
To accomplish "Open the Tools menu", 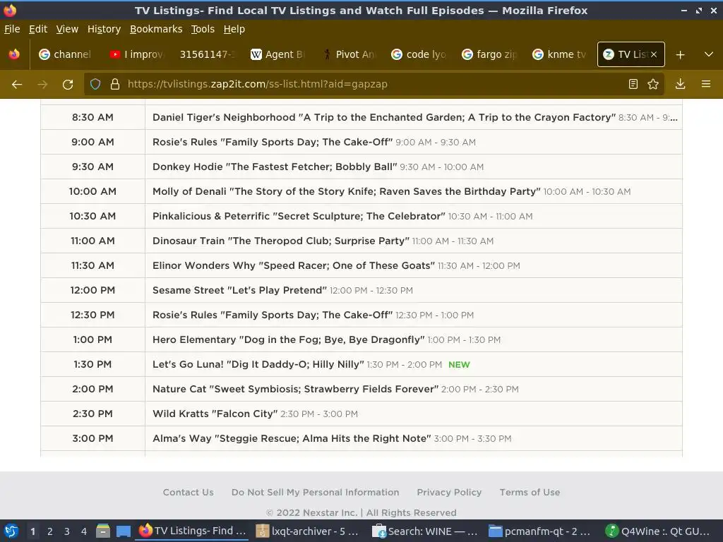I will click(x=203, y=29).
